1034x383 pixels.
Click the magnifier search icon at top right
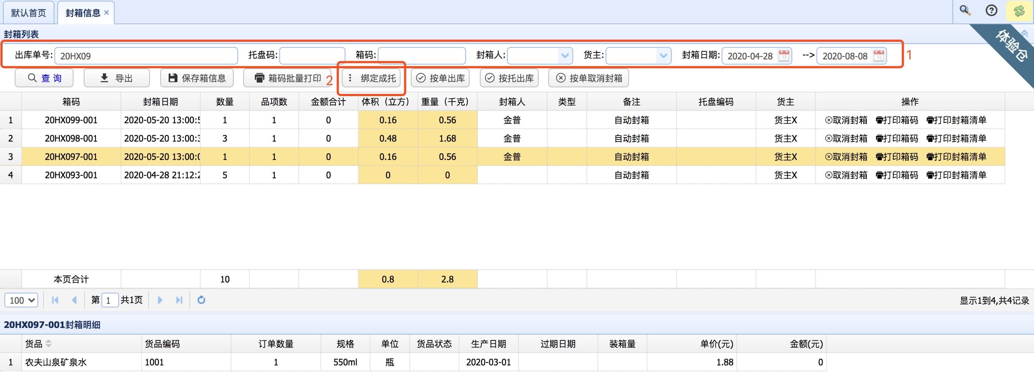(965, 10)
